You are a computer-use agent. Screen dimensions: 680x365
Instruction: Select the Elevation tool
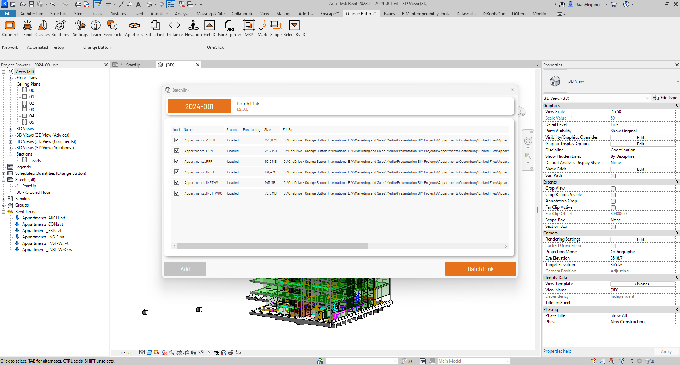point(193,28)
